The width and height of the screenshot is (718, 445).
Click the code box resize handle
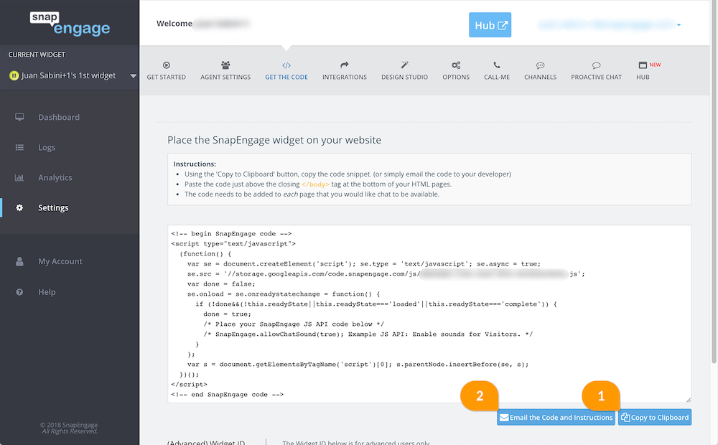[688, 400]
